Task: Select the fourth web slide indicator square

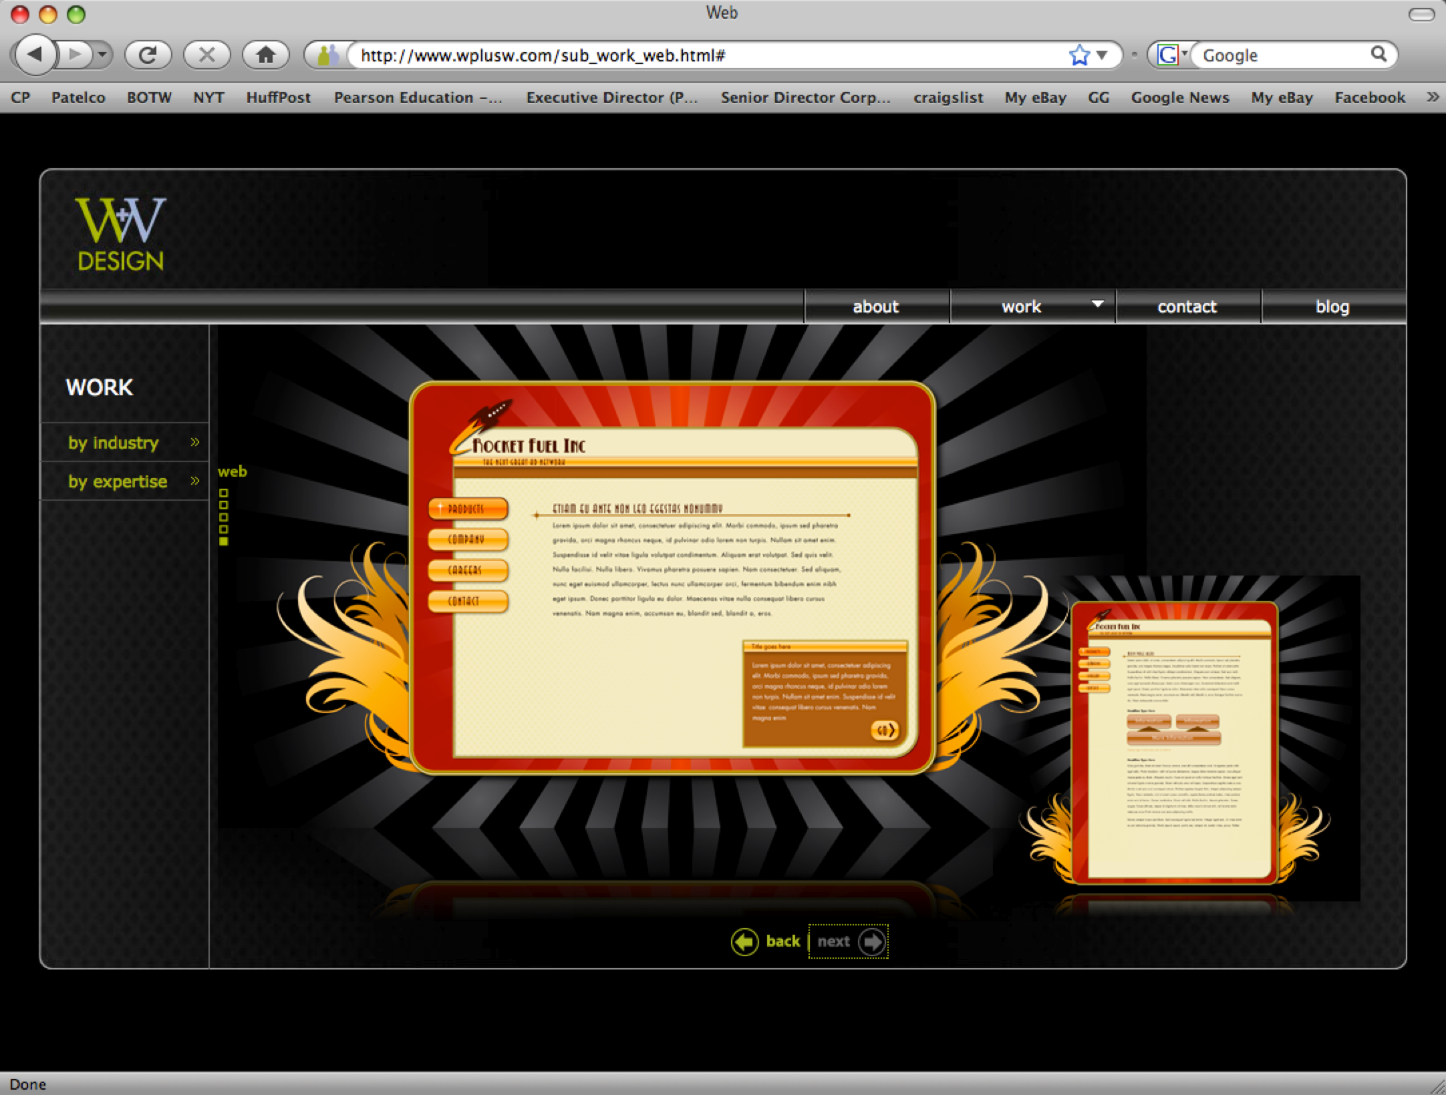Action: 224,529
